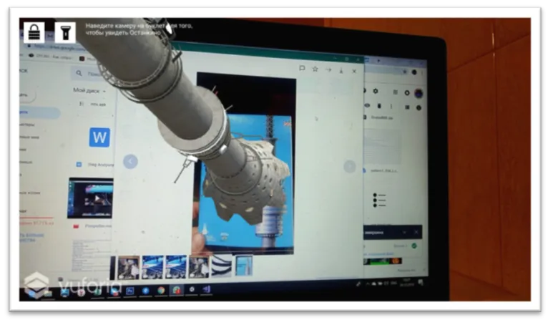Open the Мой диск dropdown
This screenshot has height=320, width=548.
pos(89,91)
